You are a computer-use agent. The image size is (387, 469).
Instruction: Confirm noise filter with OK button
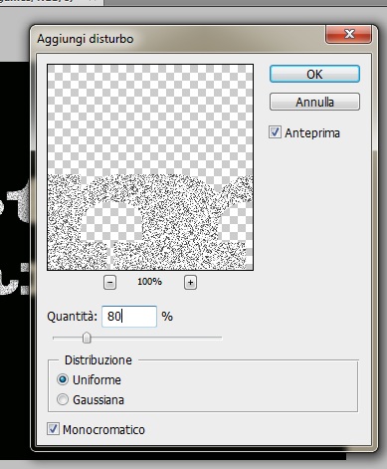[x=314, y=74]
